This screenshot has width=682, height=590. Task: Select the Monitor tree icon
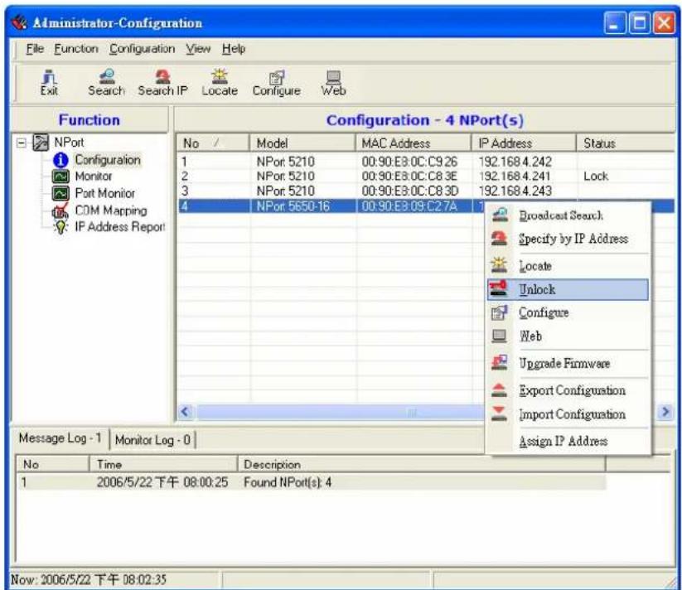60,176
